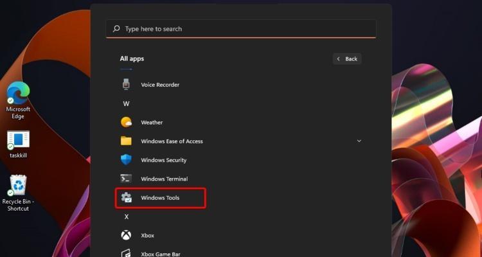The width and height of the screenshot is (482, 257).
Task: Click the Windows Tools label
Action: tap(160, 198)
